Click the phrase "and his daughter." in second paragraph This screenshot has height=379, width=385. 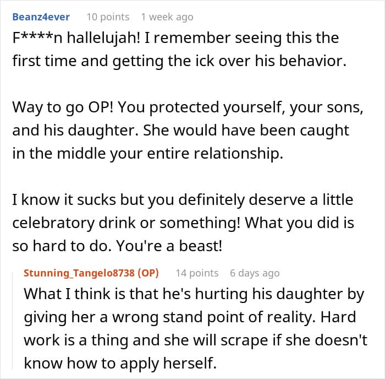click(x=75, y=131)
